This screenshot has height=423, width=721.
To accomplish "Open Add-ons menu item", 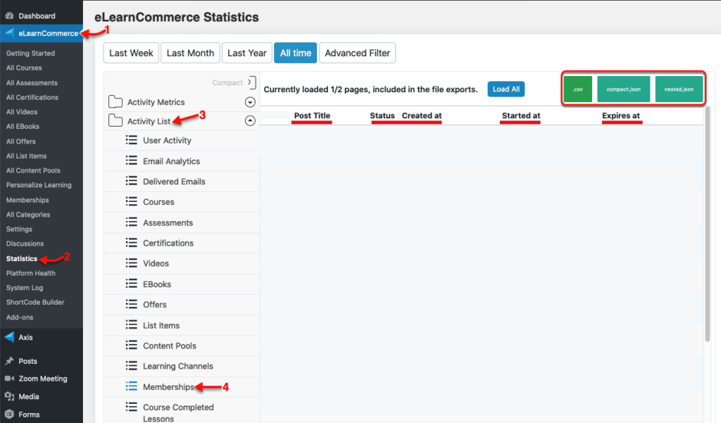I will point(20,317).
